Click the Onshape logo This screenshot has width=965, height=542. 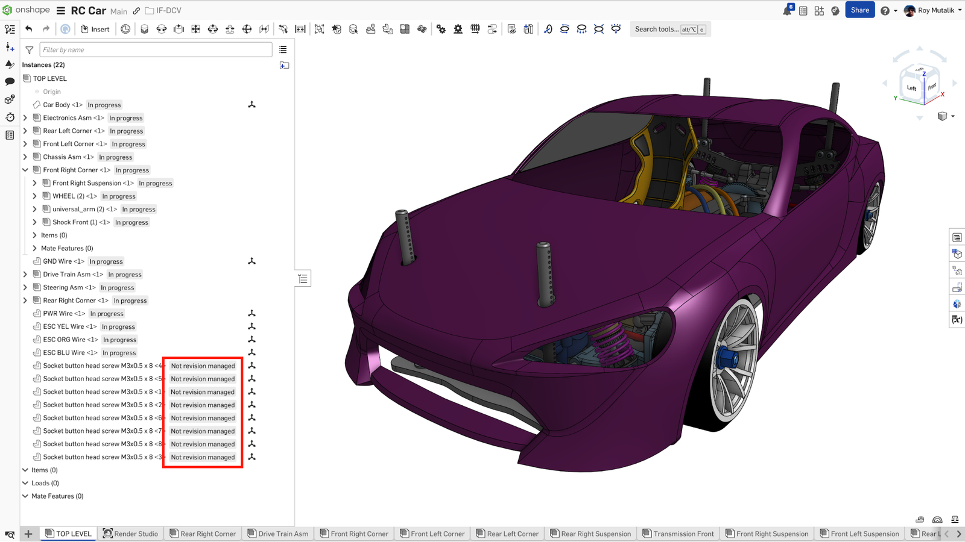point(6,10)
